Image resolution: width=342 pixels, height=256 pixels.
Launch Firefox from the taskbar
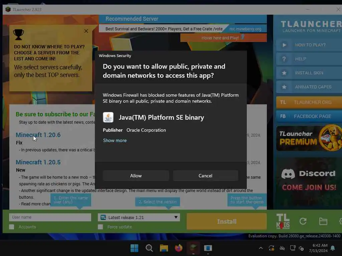point(179,248)
